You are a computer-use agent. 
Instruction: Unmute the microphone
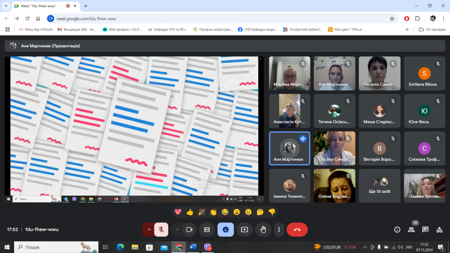(161, 229)
